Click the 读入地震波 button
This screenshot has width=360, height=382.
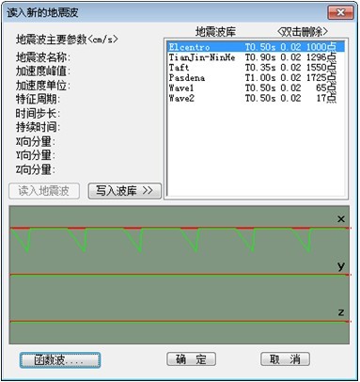coord(44,191)
